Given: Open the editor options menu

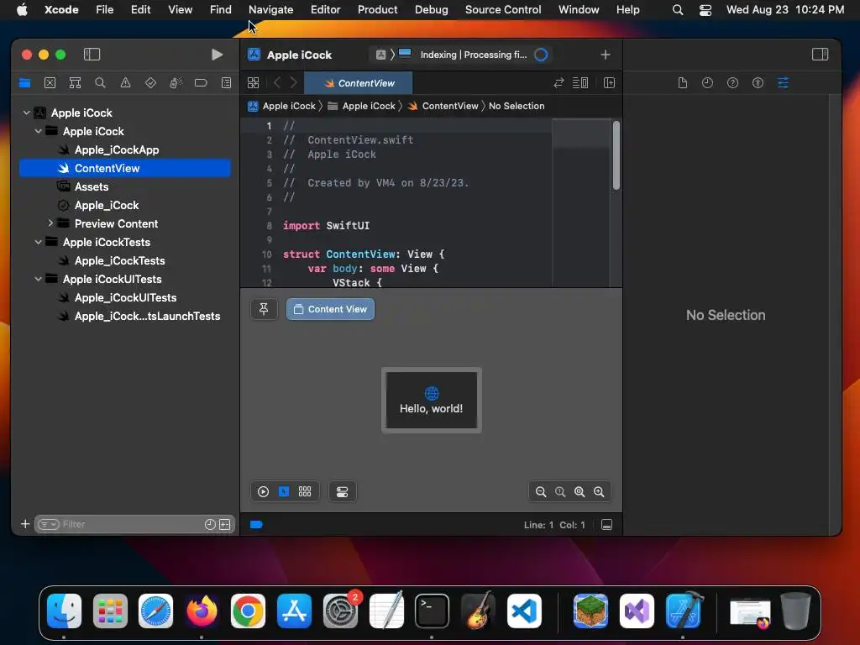Looking at the screenshot, I should coord(580,83).
